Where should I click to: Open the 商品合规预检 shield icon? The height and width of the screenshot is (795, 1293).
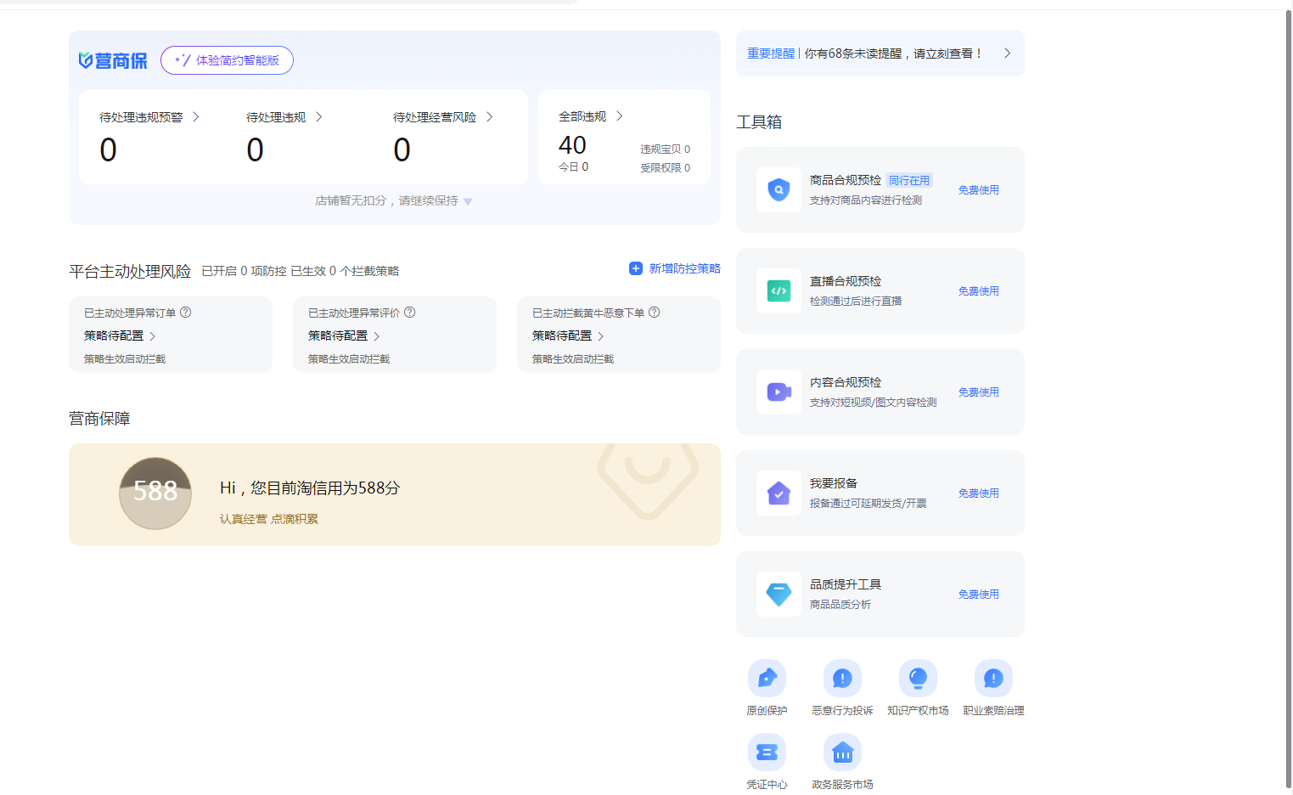click(779, 189)
